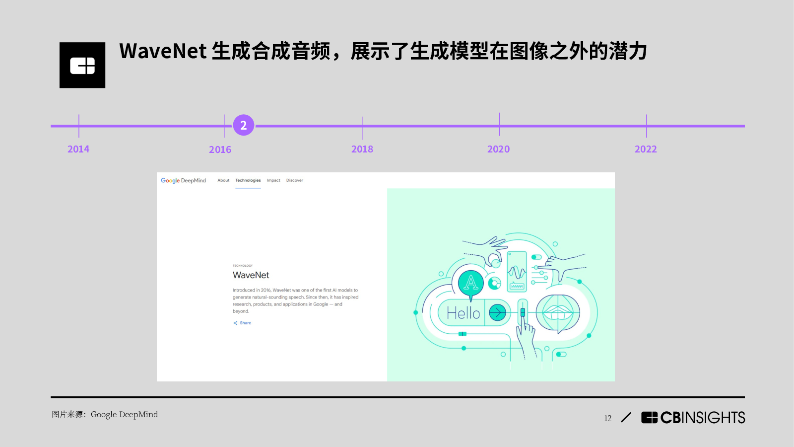Image resolution: width=794 pixels, height=447 pixels.
Task: Click the donut chart icon in illustration
Action: click(494, 284)
